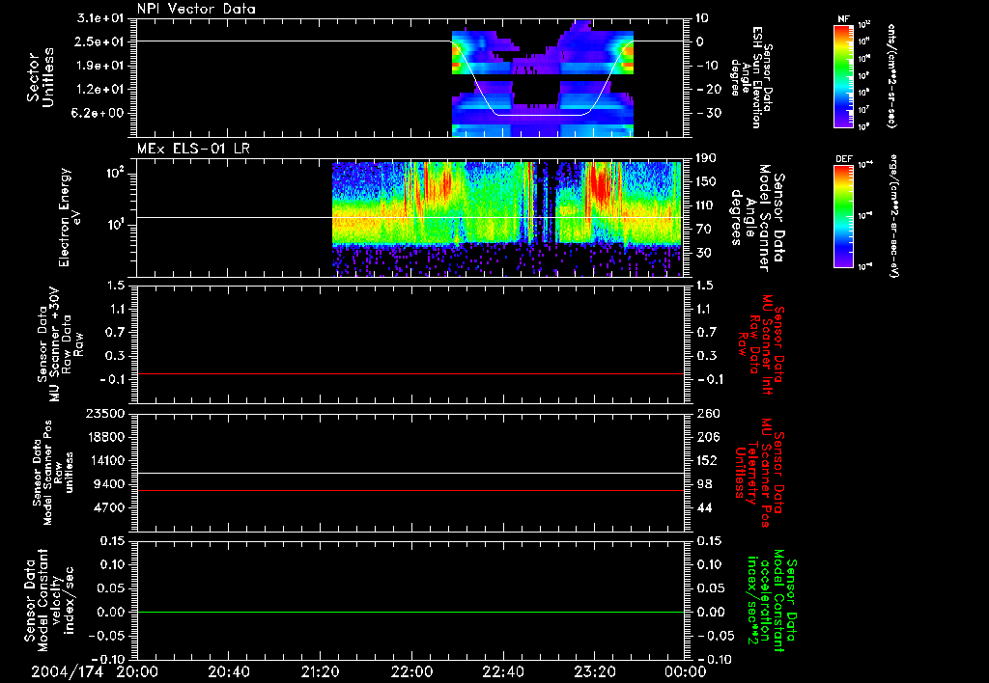
Task: Click the '9400' scanner position tick value
Action: [108, 484]
